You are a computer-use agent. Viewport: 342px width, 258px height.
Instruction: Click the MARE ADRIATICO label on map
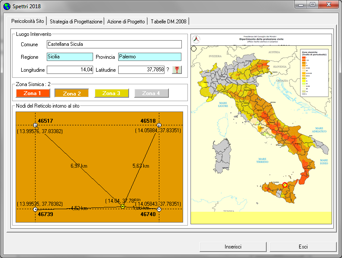click(319, 130)
